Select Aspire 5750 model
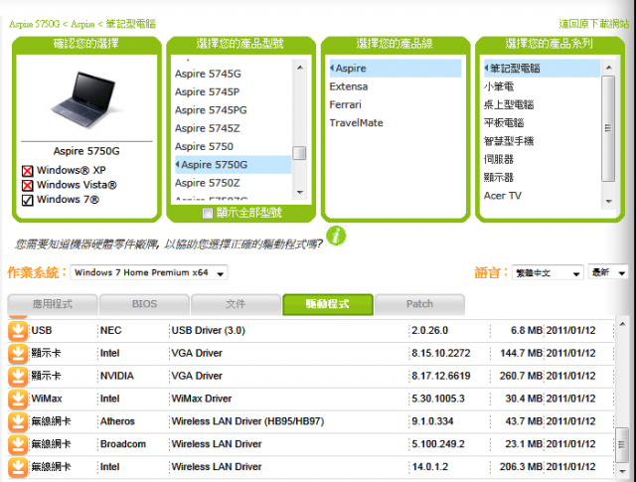Viewport: 636px width, 482px height. pos(204,146)
